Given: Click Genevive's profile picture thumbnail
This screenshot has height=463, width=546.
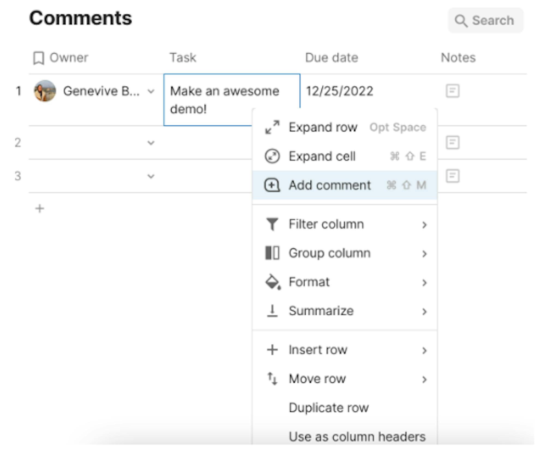Looking at the screenshot, I should 45,91.
